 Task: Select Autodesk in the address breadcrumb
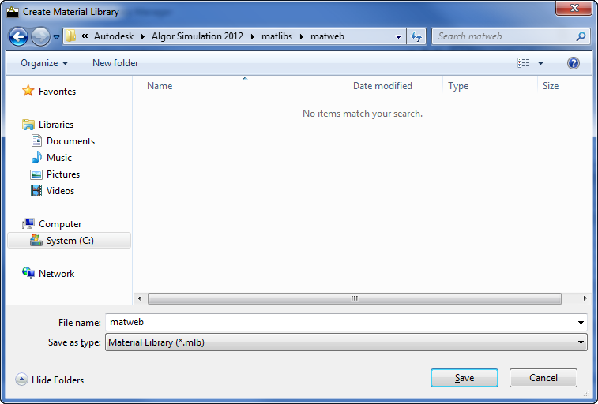[x=114, y=36]
